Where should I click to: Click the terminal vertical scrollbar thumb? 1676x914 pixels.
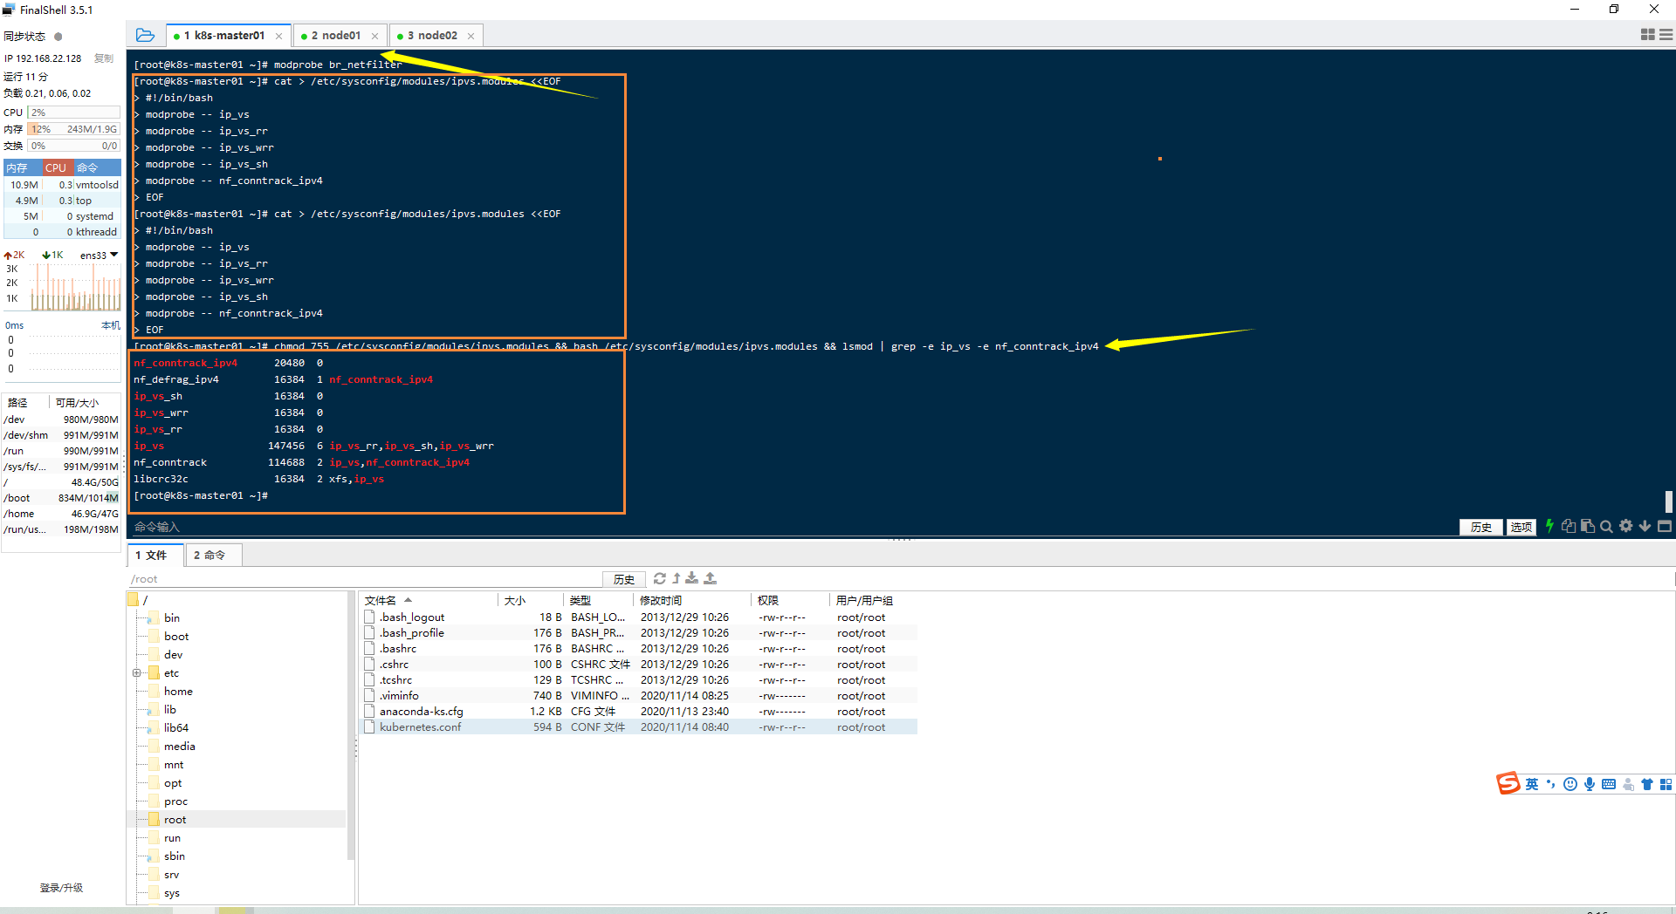(1668, 501)
